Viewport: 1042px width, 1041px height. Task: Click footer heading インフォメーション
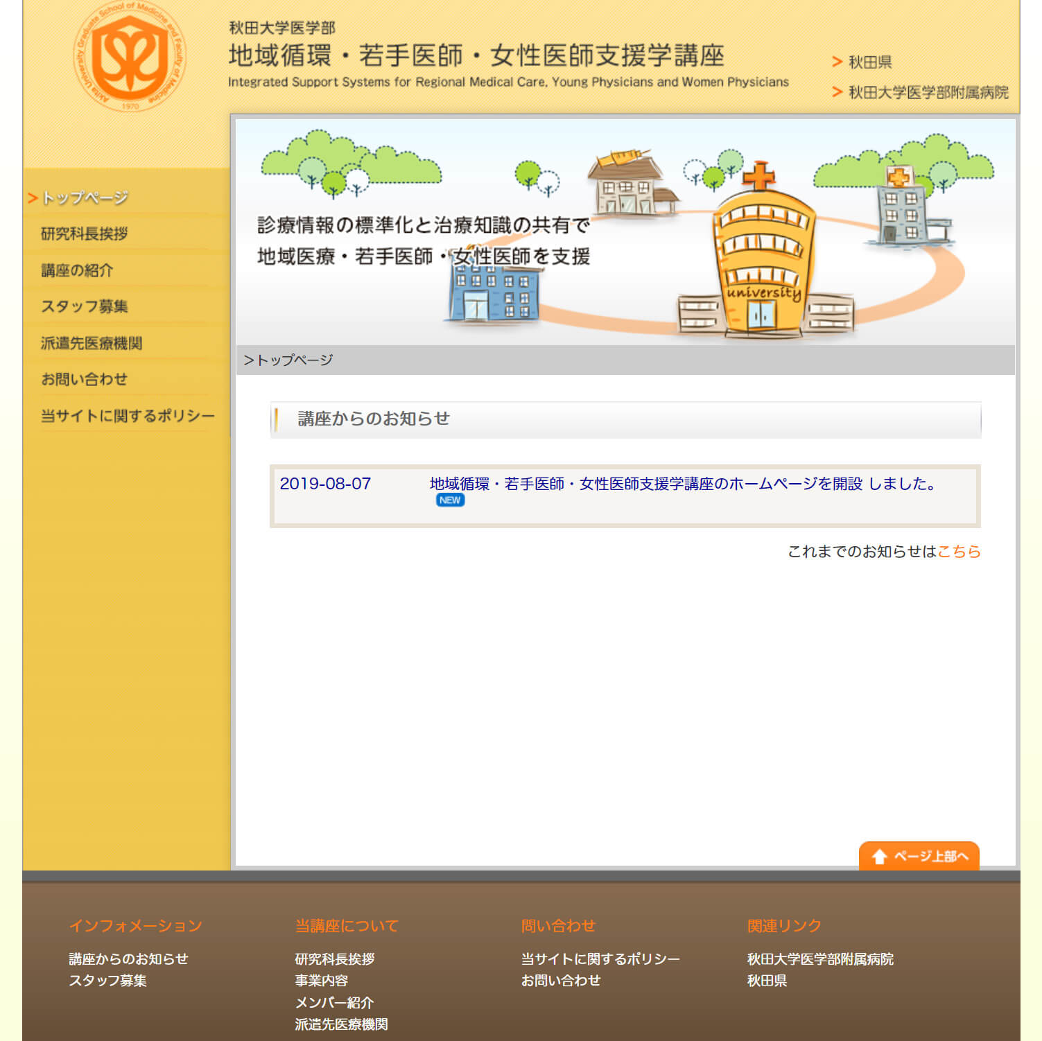135,926
